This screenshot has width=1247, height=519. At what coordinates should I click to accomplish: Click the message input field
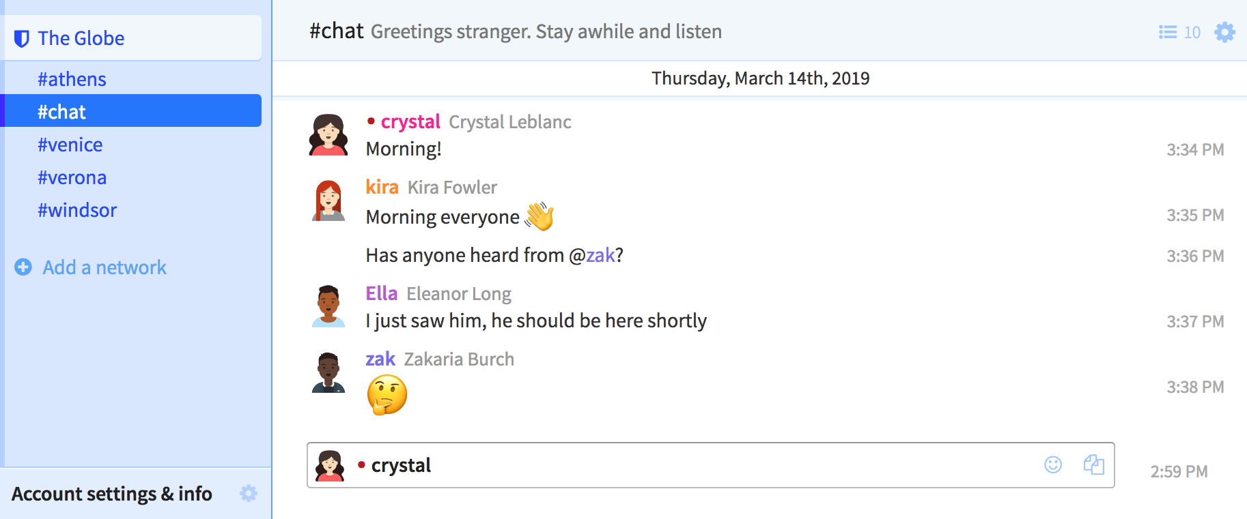click(x=717, y=465)
